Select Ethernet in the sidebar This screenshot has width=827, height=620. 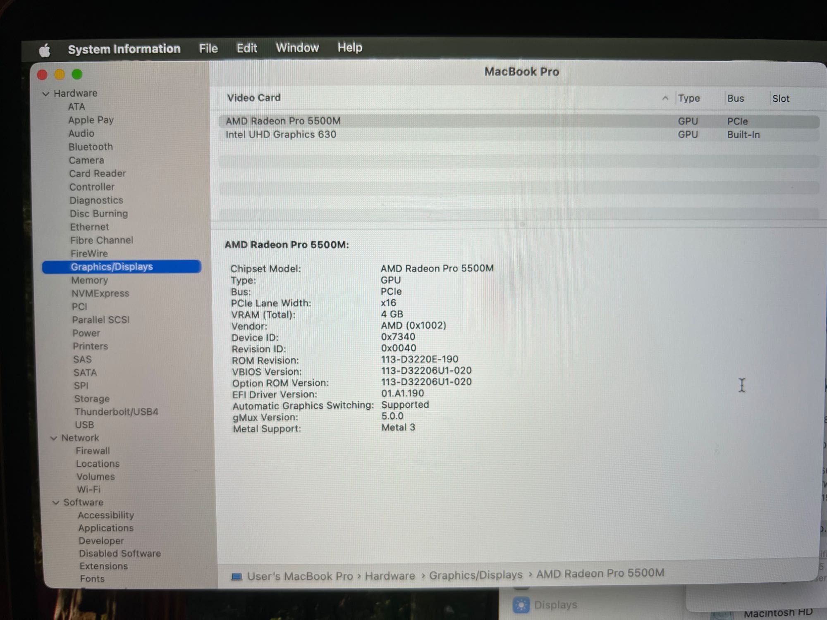[89, 227]
